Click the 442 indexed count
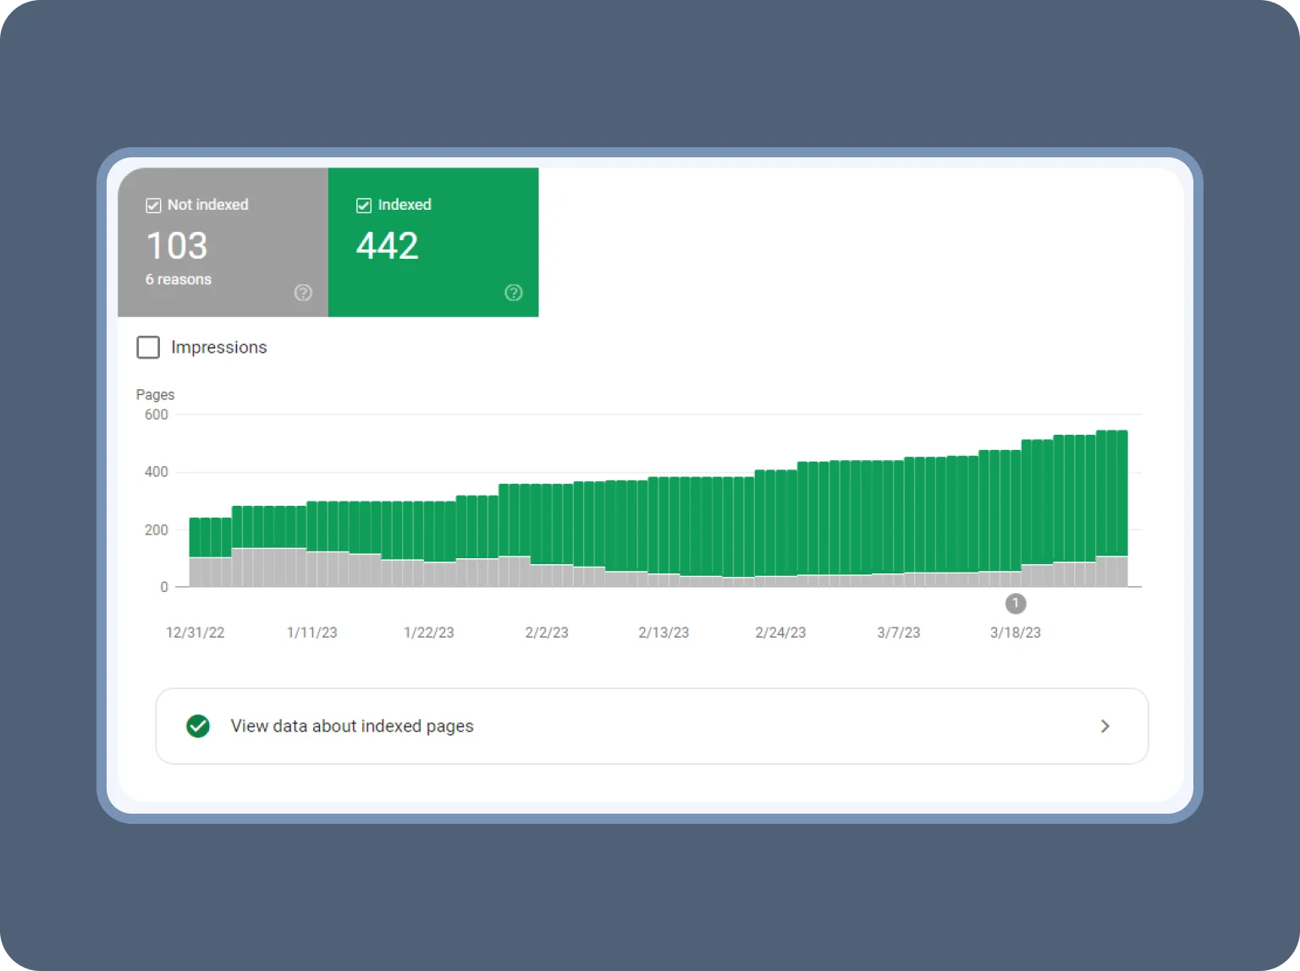Screen dimensions: 1300x971 click(x=388, y=246)
